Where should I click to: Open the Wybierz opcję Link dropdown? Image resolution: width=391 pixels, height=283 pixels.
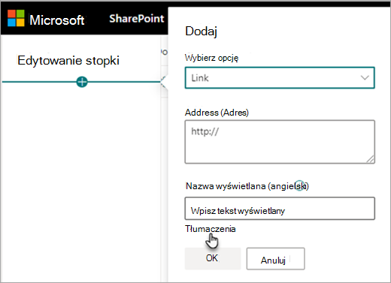point(280,78)
